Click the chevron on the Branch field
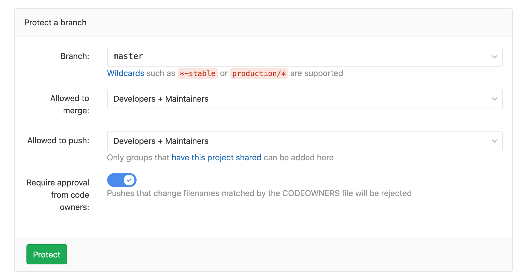This screenshot has height=278, width=527. (x=494, y=57)
